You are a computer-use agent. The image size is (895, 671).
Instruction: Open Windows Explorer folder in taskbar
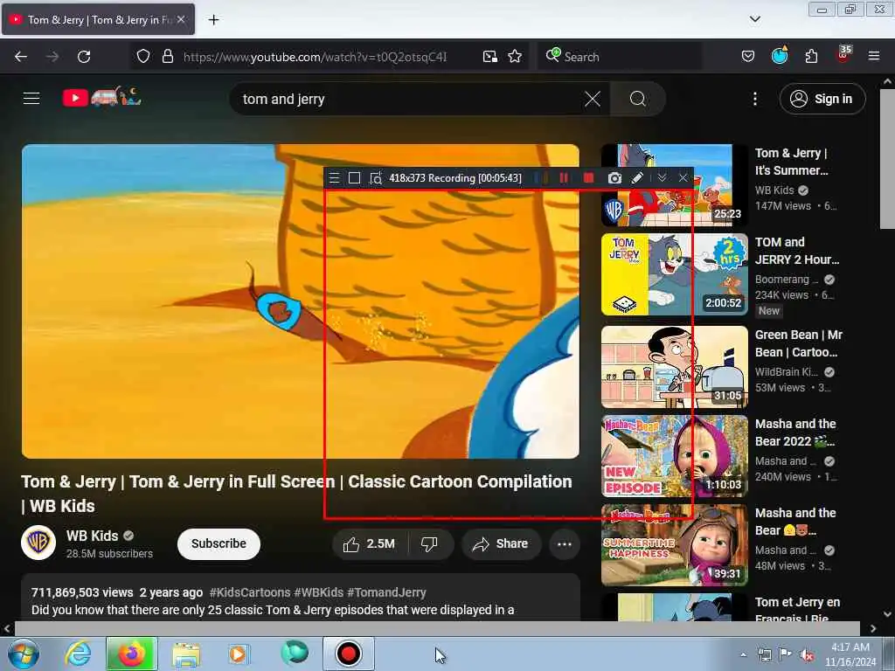[186, 654]
